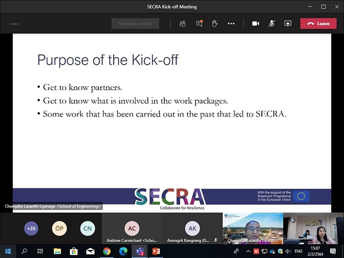
Task: Open Microsoft Edge from the taskbar
Action: pyautogui.click(x=123, y=251)
